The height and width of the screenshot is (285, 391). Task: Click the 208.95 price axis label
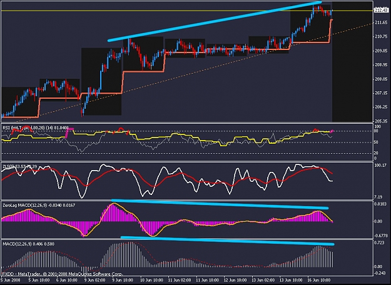click(x=381, y=65)
